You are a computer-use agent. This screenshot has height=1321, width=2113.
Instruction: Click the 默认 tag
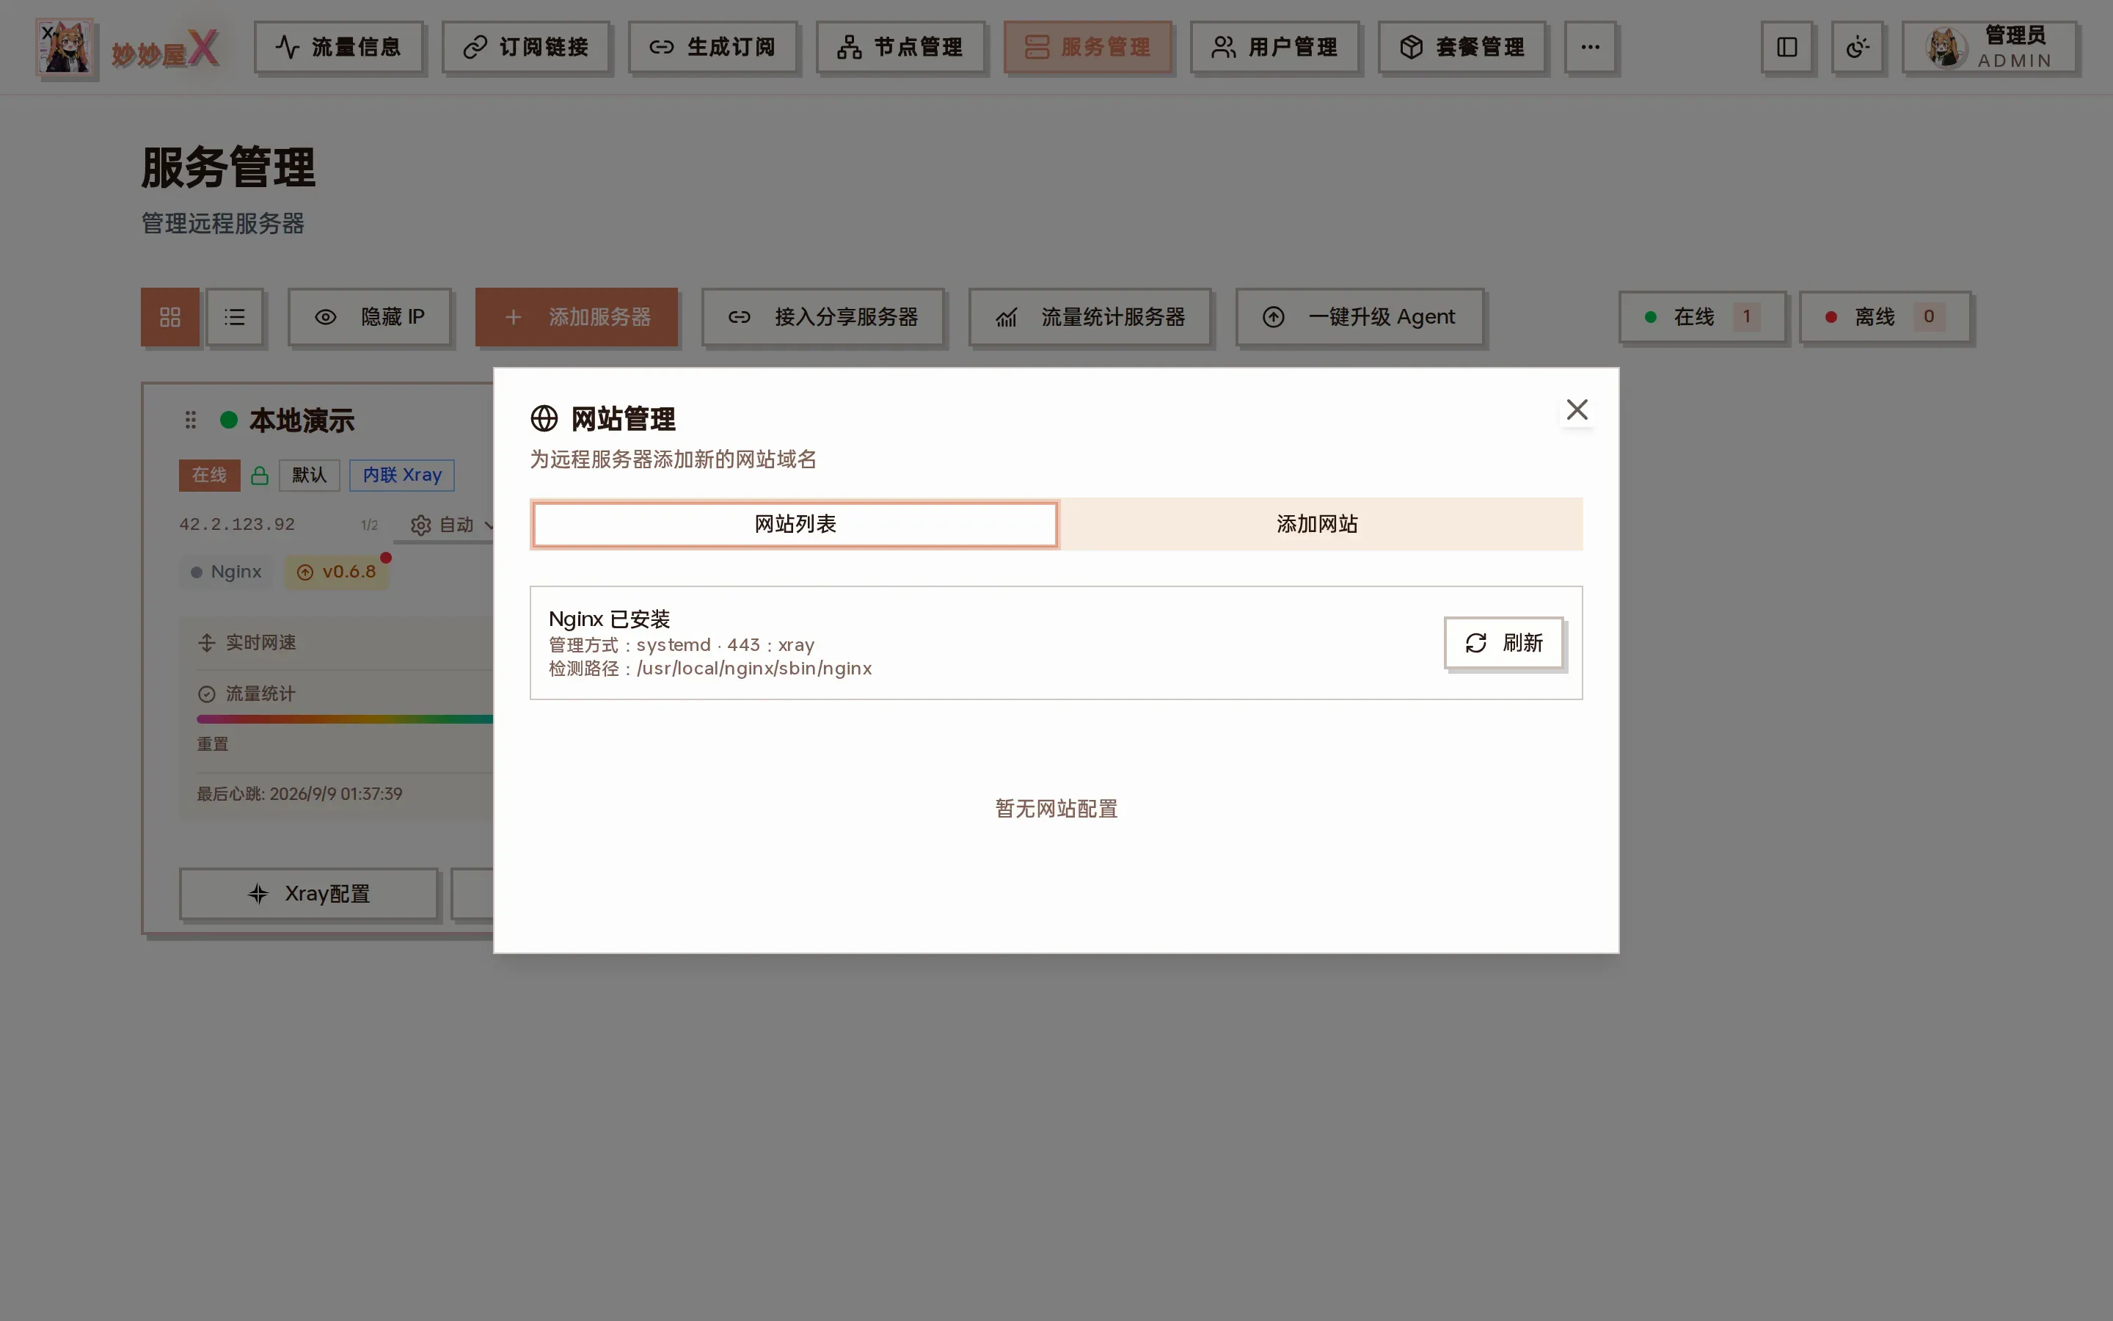309,476
